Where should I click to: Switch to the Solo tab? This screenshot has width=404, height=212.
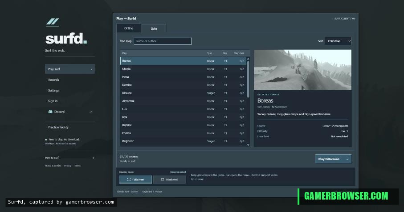coord(154,28)
